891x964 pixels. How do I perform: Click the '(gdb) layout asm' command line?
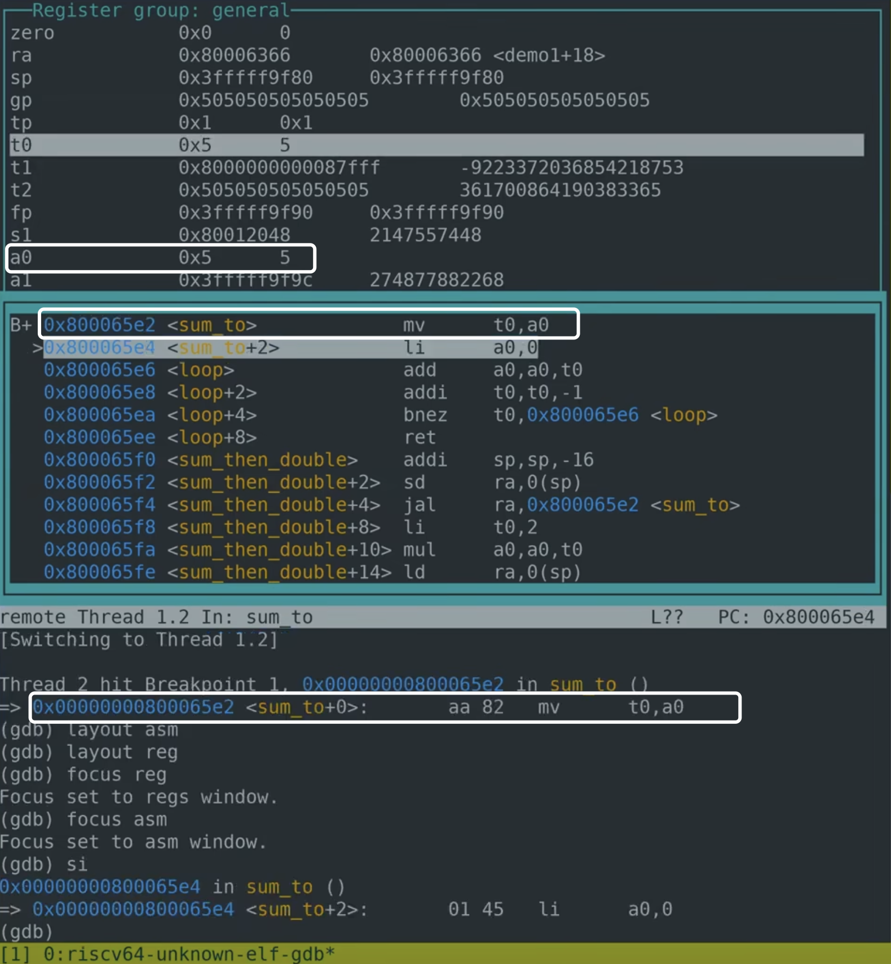pos(89,729)
